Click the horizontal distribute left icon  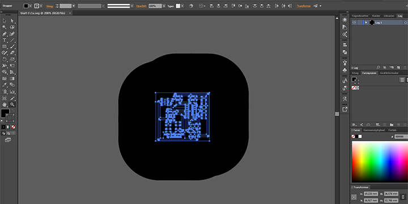click(277, 6)
